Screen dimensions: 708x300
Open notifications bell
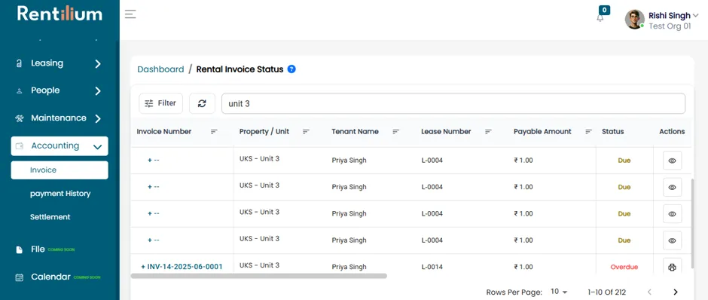[600, 18]
